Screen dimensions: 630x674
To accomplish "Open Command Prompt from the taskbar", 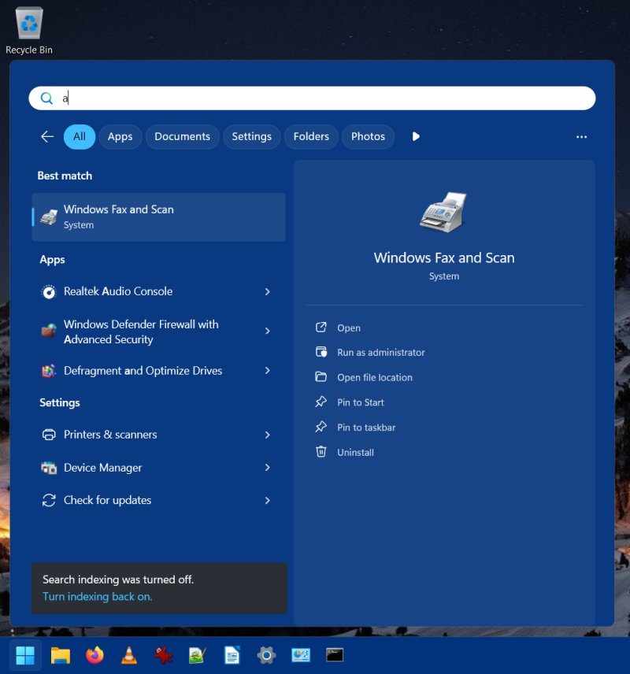I will [335, 655].
